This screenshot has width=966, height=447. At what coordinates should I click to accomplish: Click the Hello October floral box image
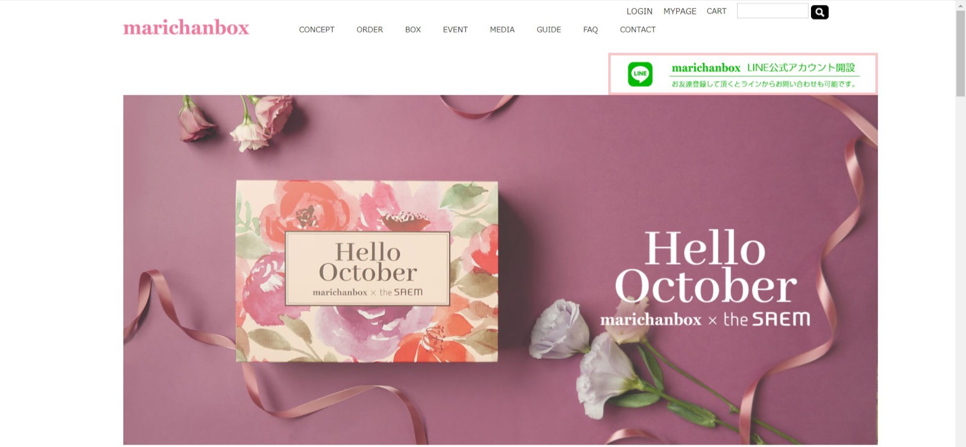[367, 271]
